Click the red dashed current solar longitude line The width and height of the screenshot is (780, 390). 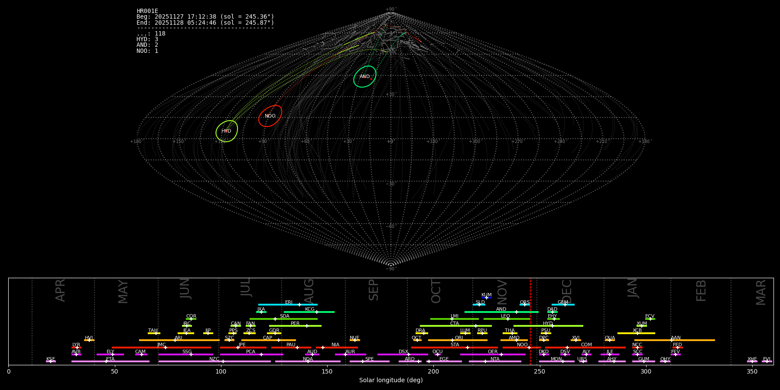click(530, 321)
